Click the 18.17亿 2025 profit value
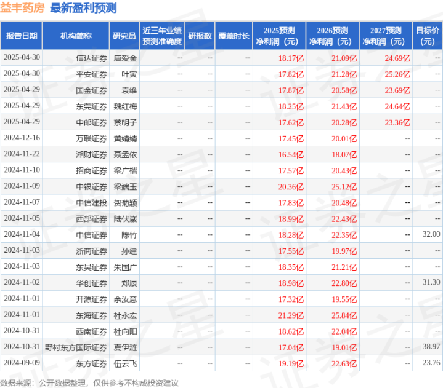Screen dimensions: 443x388 (291, 58)
